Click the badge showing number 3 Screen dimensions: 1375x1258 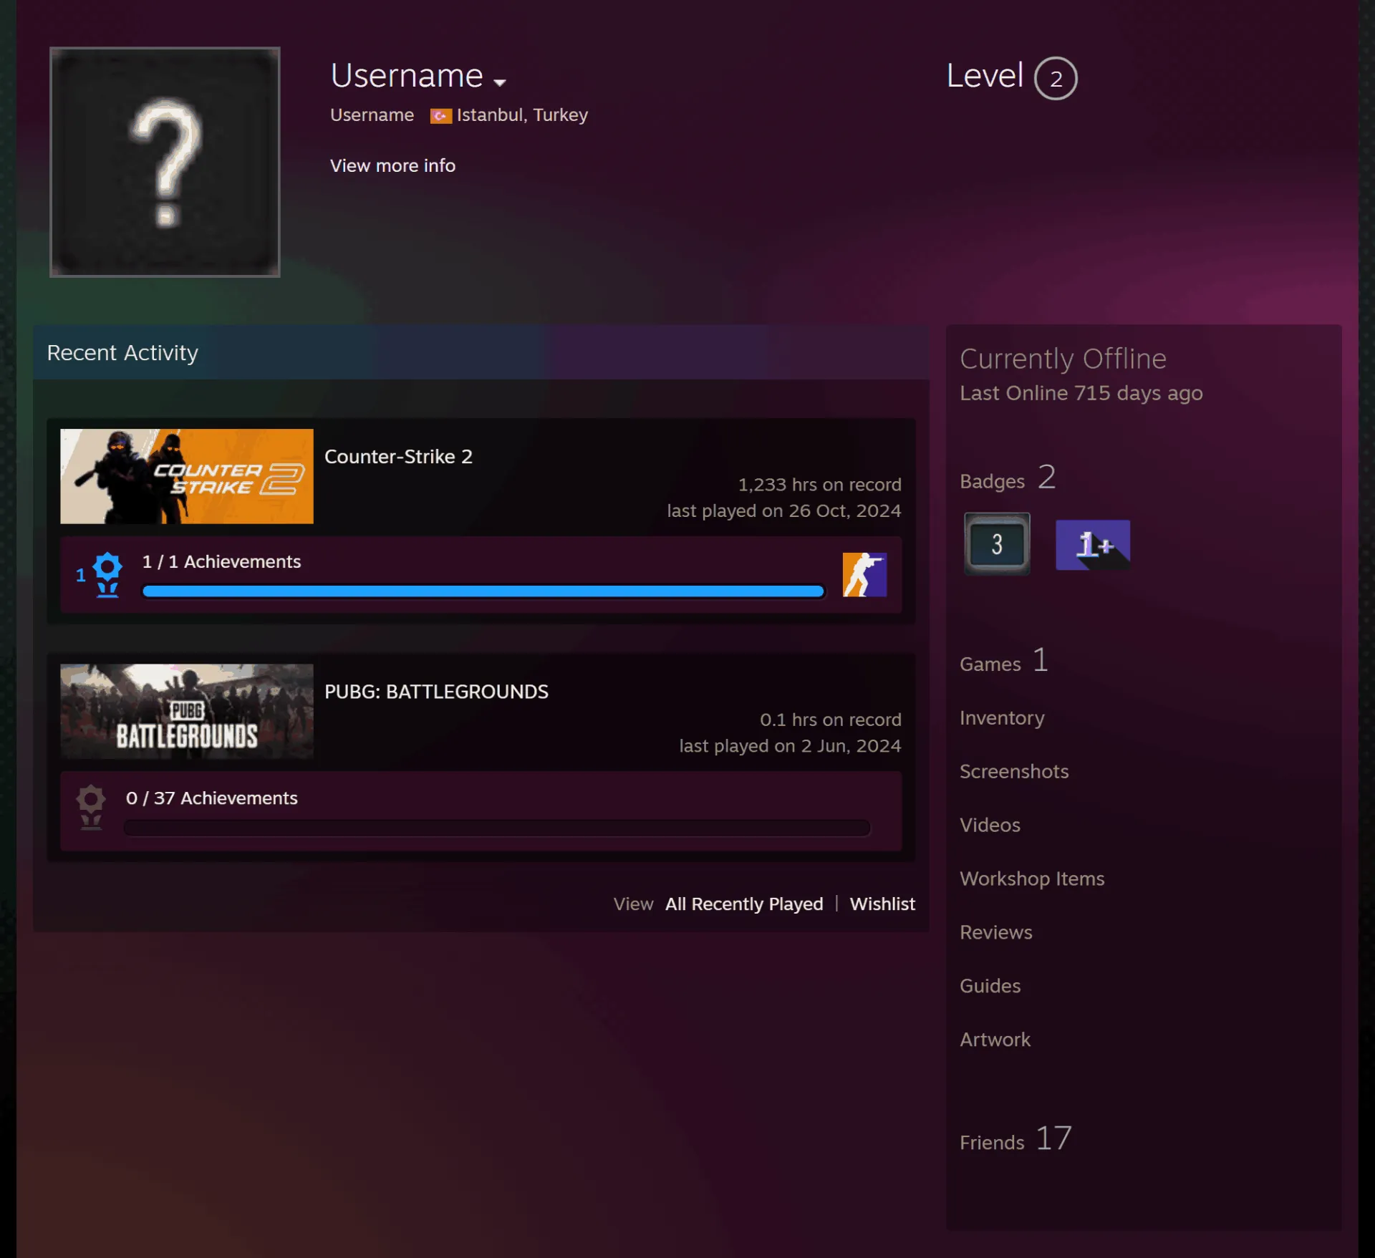click(x=997, y=544)
